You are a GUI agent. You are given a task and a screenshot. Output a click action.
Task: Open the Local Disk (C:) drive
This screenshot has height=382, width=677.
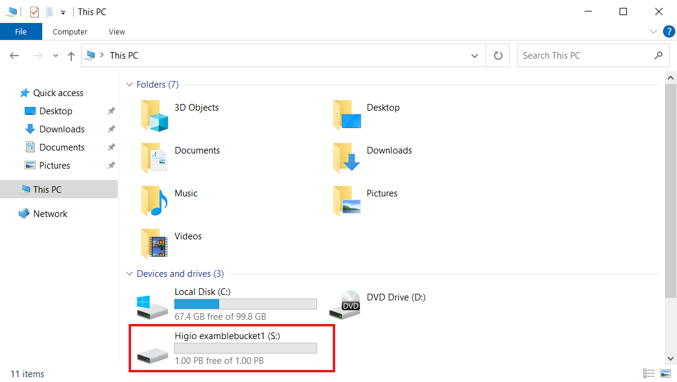coord(202,292)
